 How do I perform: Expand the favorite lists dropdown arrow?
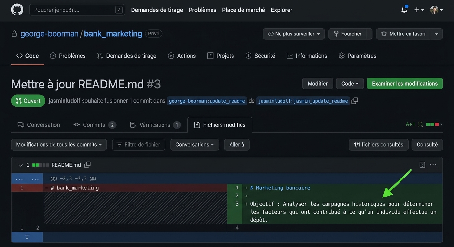[436, 34]
